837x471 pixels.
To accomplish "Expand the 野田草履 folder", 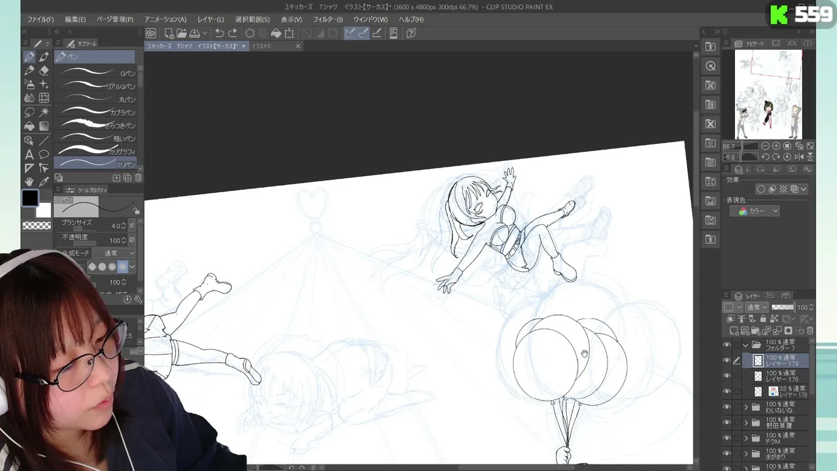I will coord(746,423).
